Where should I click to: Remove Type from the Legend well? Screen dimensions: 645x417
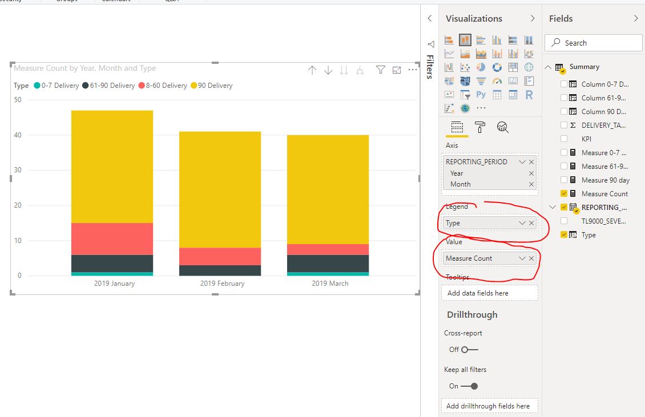pos(531,223)
